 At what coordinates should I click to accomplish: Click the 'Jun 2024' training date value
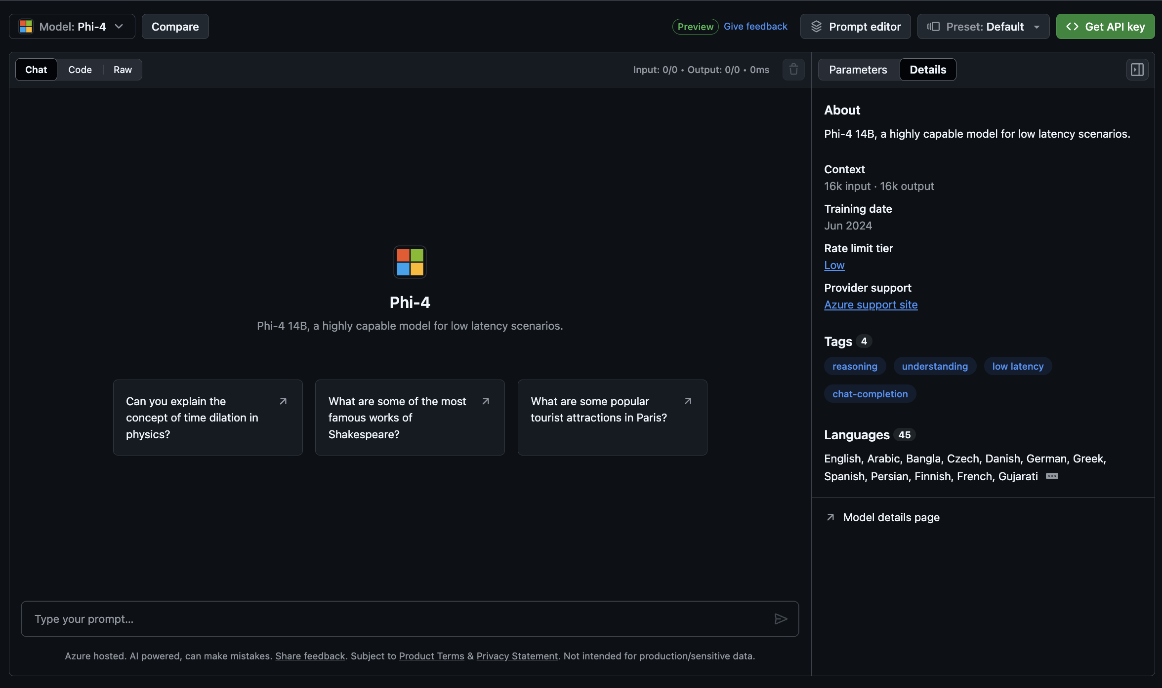848,226
